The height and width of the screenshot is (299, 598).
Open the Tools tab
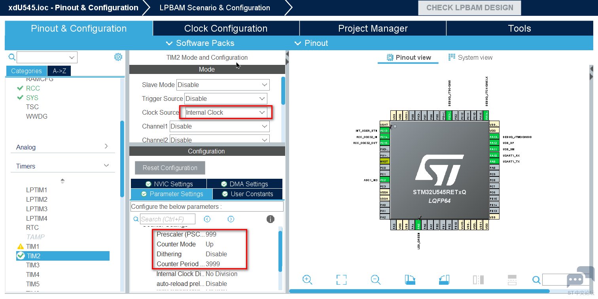coord(520,28)
